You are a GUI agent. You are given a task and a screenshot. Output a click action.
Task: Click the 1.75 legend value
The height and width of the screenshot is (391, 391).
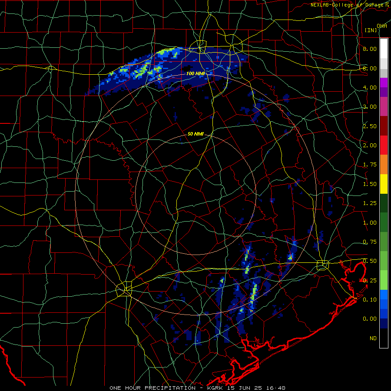coord(370,165)
